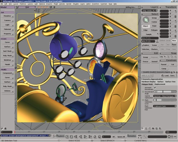Screen dimensions: 178x142
Task: Open the Simulate menu
Action: pyautogui.click(x=76, y=4)
